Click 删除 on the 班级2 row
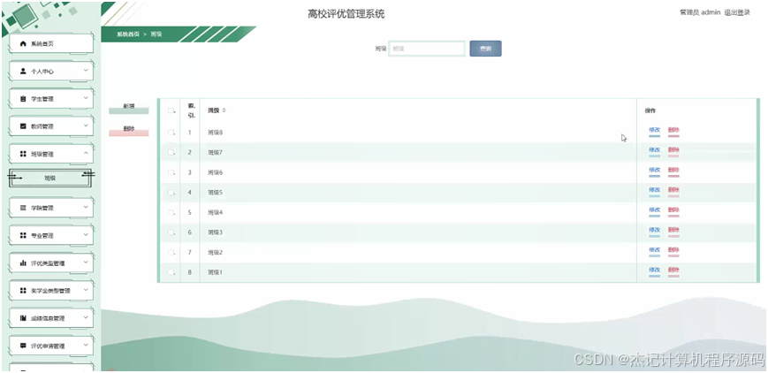 tap(673, 250)
